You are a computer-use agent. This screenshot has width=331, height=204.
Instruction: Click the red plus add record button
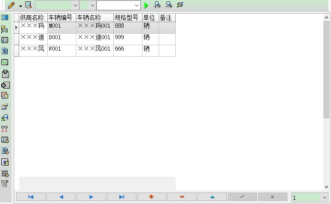coord(152,197)
